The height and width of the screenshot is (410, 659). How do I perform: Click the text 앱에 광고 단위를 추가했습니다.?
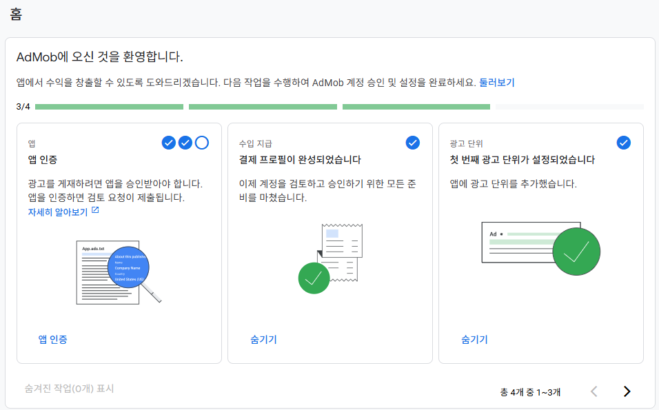513,183
